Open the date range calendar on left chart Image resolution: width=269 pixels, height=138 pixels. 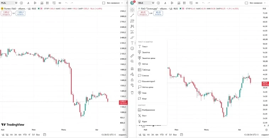click(45, 134)
